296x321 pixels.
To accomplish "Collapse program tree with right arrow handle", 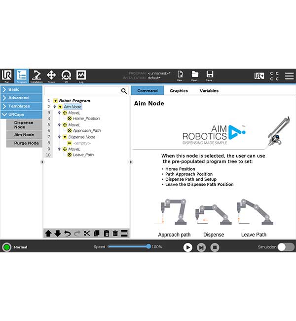I will [131, 162].
